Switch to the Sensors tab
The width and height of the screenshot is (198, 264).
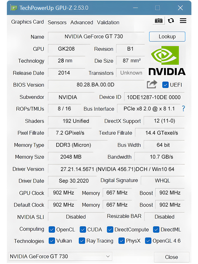click(x=57, y=22)
